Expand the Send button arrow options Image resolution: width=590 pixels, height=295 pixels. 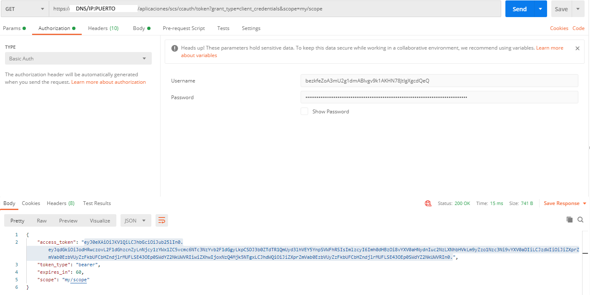point(540,9)
